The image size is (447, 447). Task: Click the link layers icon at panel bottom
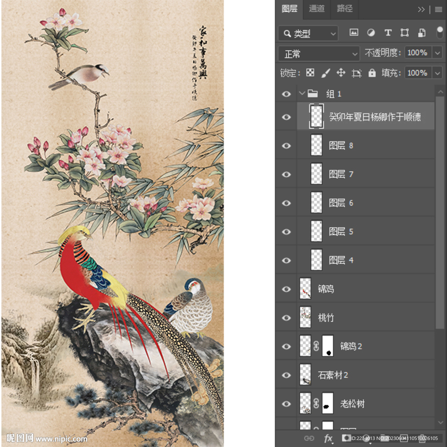(x=309, y=438)
